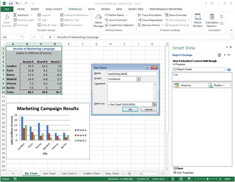Open Math & Trig functions

[x=70, y=20]
